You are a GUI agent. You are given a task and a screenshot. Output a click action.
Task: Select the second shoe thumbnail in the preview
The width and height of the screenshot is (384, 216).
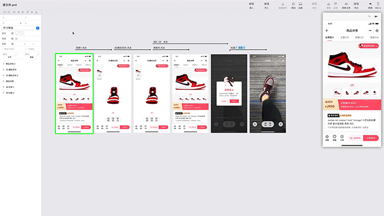[x=347, y=92]
